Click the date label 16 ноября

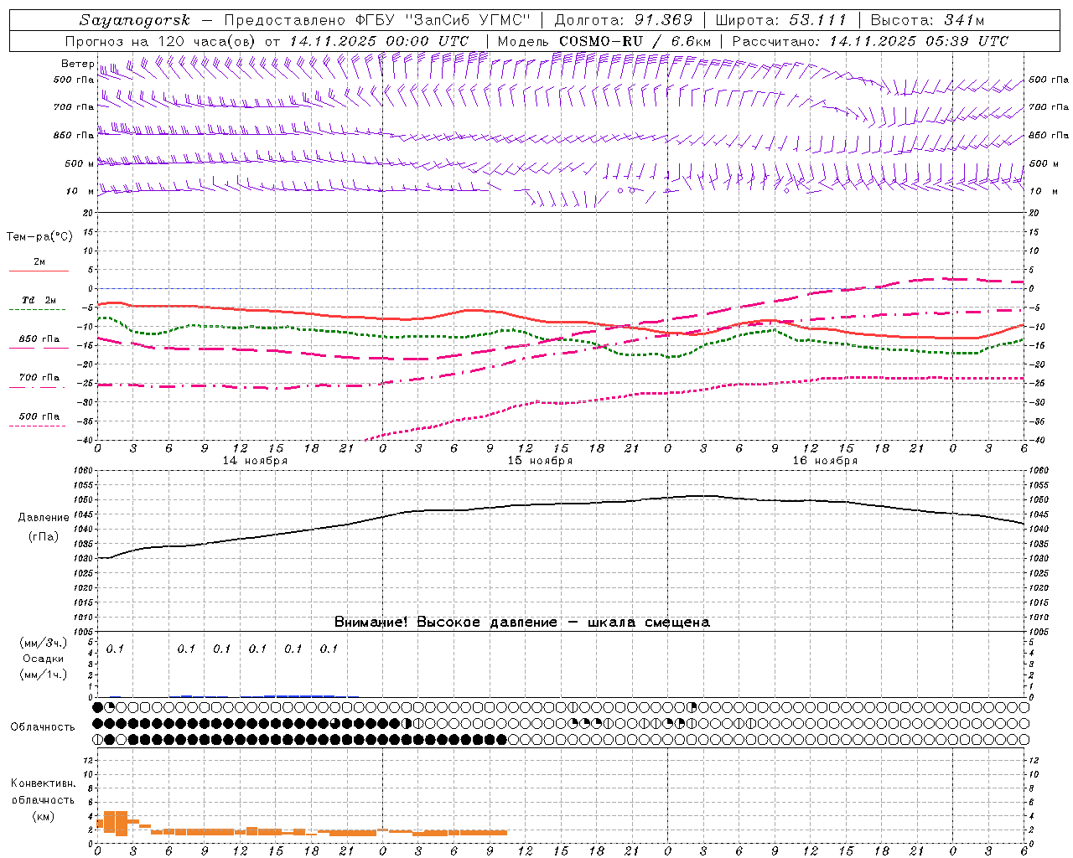(825, 461)
